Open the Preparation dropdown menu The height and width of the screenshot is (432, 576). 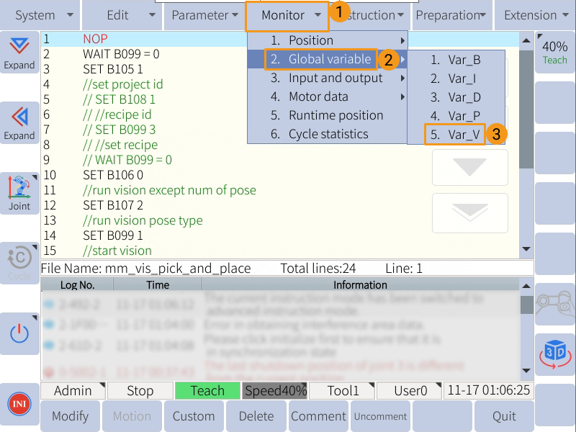pyautogui.click(x=450, y=14)
